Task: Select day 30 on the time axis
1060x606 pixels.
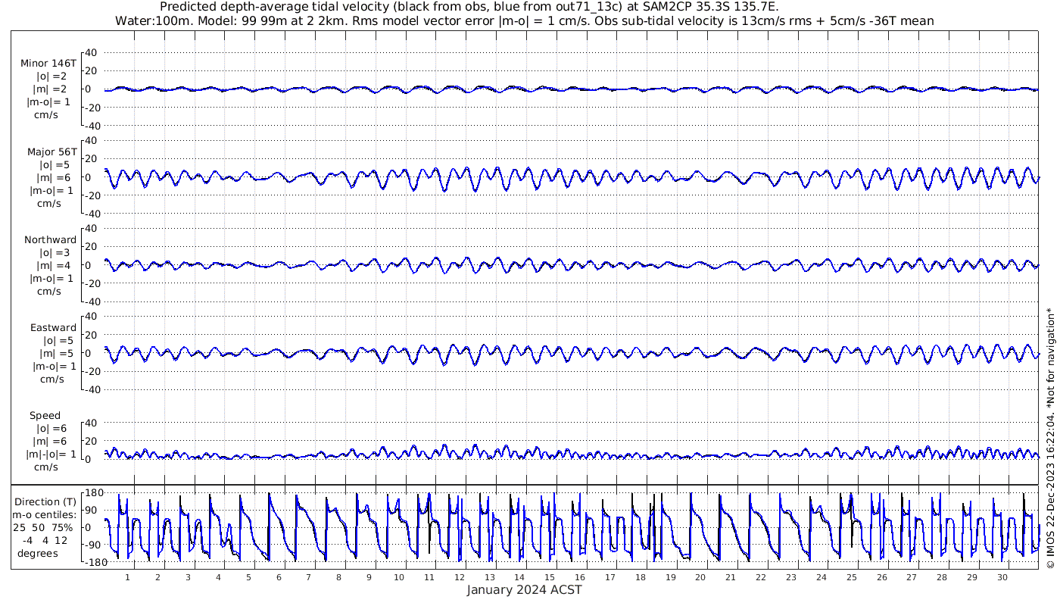Action: (1002, 576)
